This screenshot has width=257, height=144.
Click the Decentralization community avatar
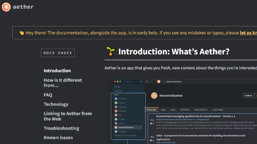154,95
